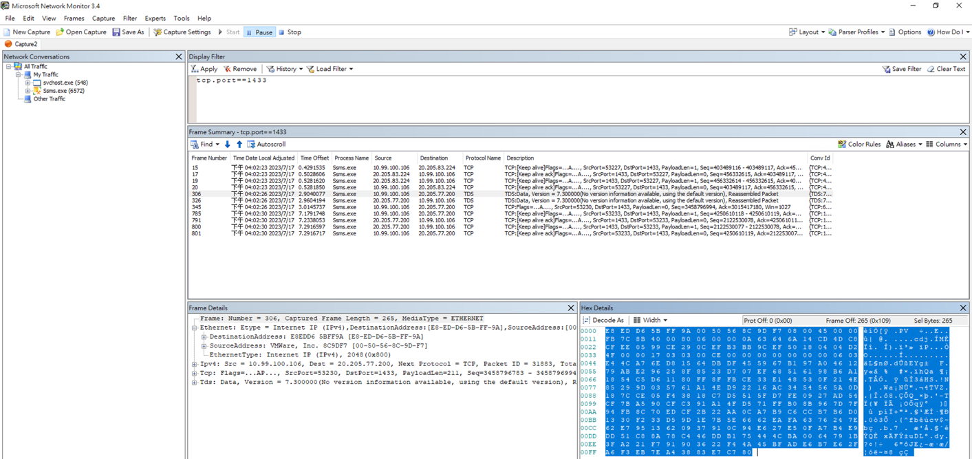Select frame 801 row in summary
Viewport: 972px width, 459px height.
[x=511, y=234]
